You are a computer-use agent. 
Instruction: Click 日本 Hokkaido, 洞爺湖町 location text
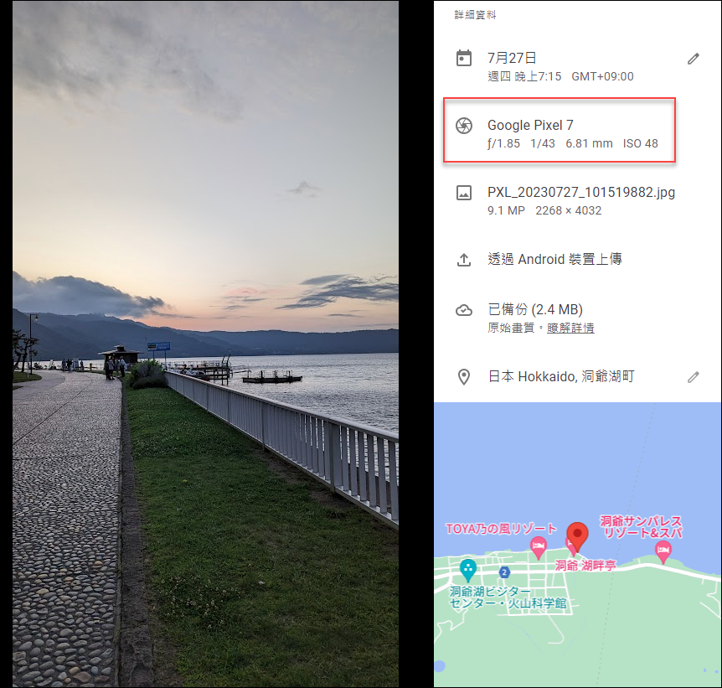tap(561, 377)
